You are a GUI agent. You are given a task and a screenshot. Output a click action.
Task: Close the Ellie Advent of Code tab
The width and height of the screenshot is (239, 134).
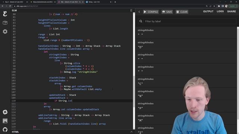pyautogui.click(x=83, y=2)
